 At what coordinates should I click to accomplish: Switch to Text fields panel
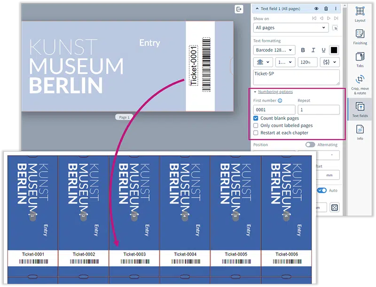360,110
